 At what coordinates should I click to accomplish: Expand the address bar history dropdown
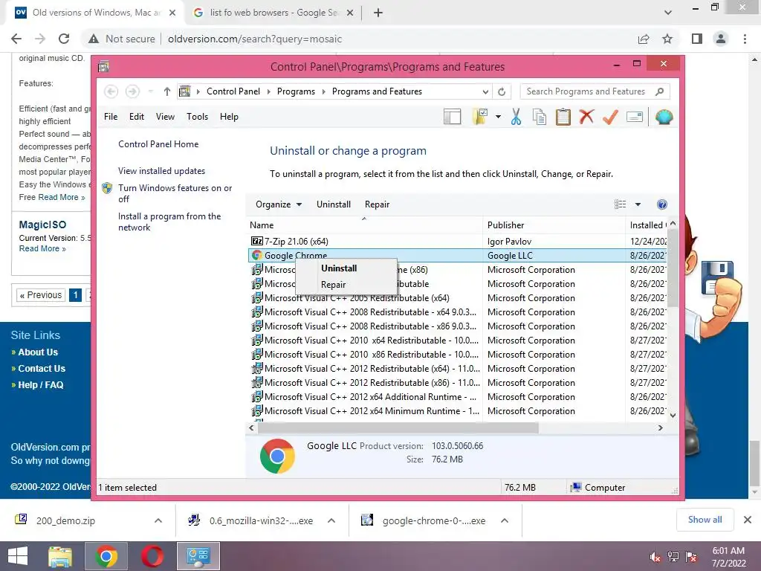click(485, 91)
